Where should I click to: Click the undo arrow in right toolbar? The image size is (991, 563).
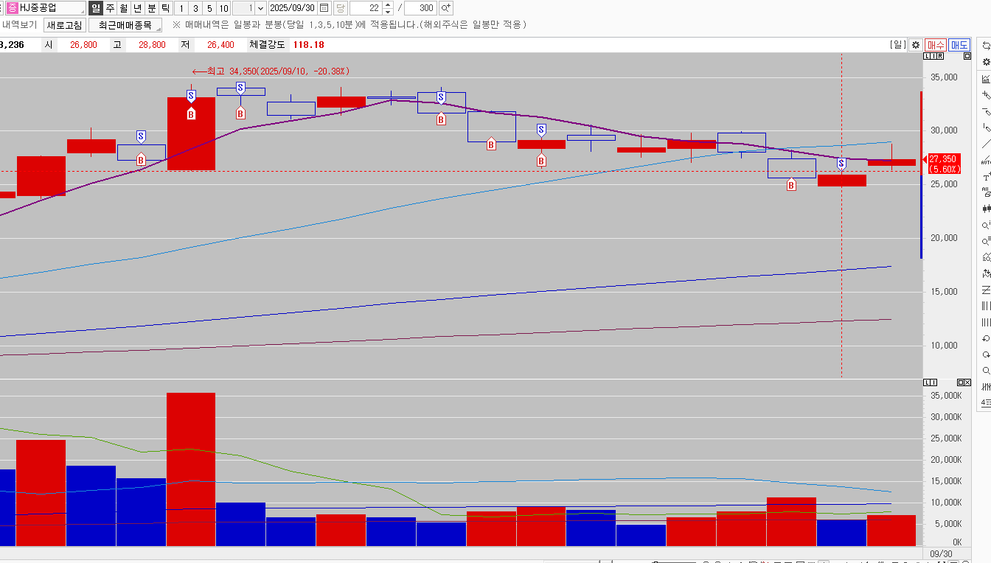coord(986,338)
